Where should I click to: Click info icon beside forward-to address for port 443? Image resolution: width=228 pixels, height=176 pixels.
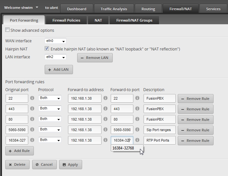105,108
